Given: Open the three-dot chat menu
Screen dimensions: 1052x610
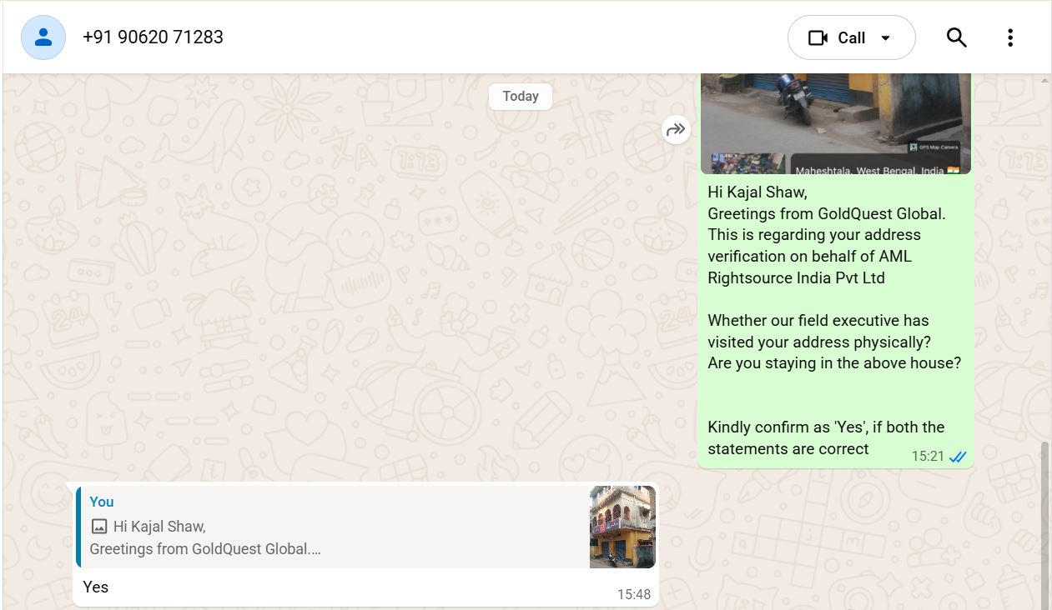Looking at the screenshot, I should (x=1009, y=37).
